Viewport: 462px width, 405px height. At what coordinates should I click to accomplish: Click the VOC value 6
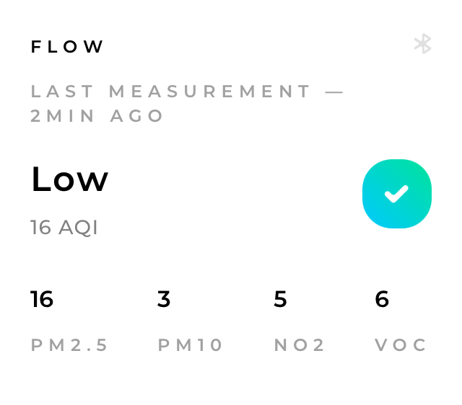click(382, 299)
